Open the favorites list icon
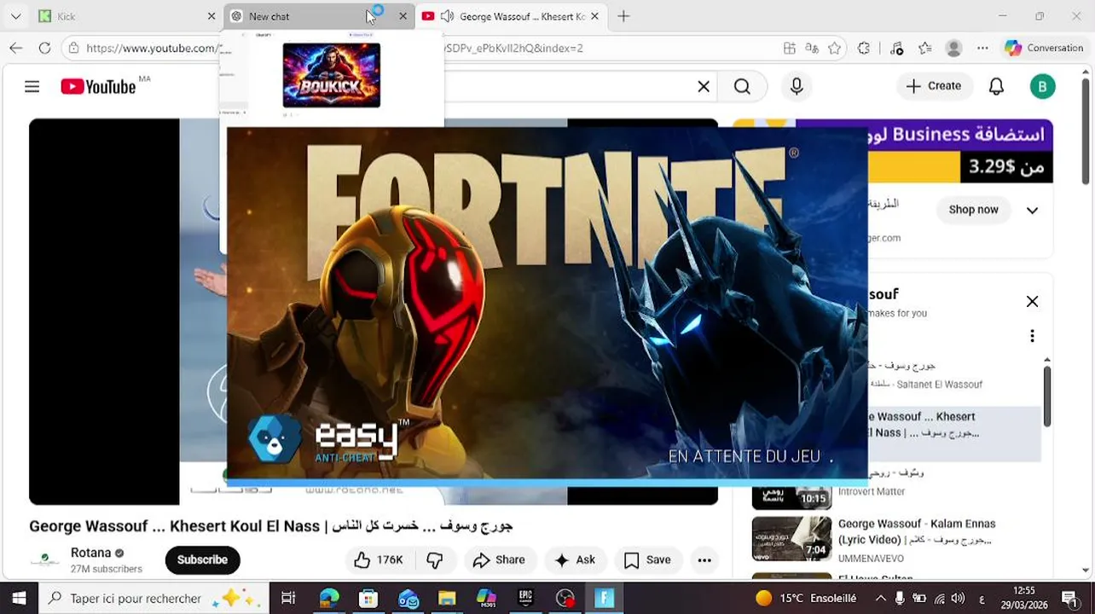This screenshot has width=1095, height=614. tap(925, 49)
